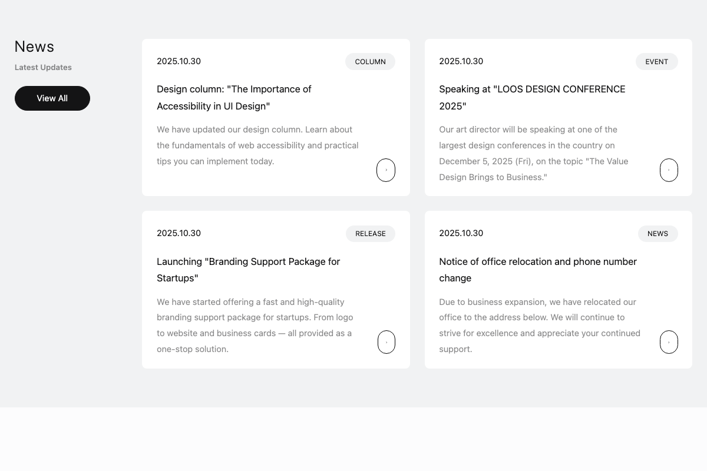
Task: Click the business expansion relocation description
Action: point(539,325)
